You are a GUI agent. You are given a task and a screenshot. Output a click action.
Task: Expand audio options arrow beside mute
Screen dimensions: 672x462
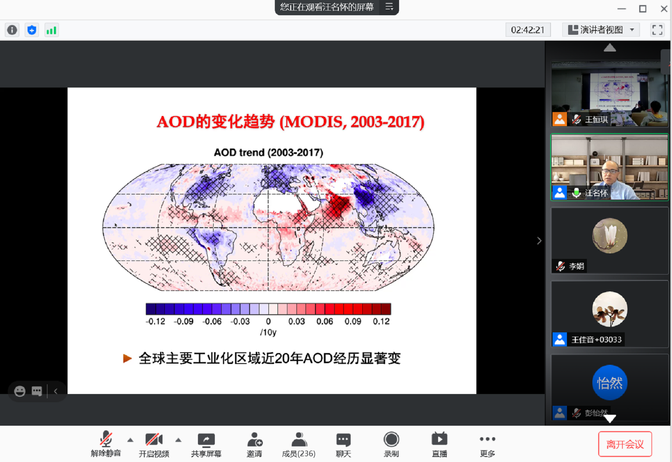[x=130, y=440]
